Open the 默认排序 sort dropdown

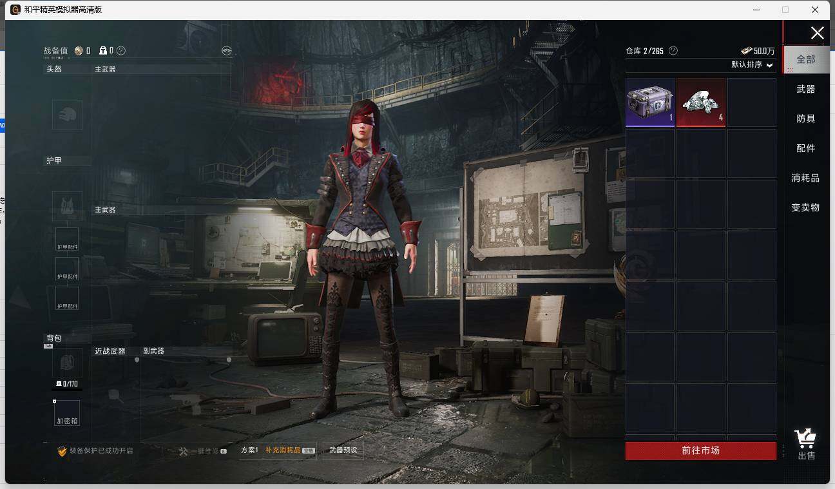752,64
